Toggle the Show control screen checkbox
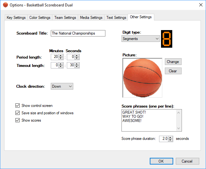This screenshot has height=169, width=206. pos(18,106)
